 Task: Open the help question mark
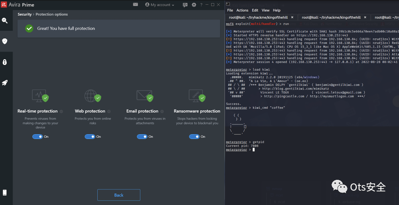[201, 5]
